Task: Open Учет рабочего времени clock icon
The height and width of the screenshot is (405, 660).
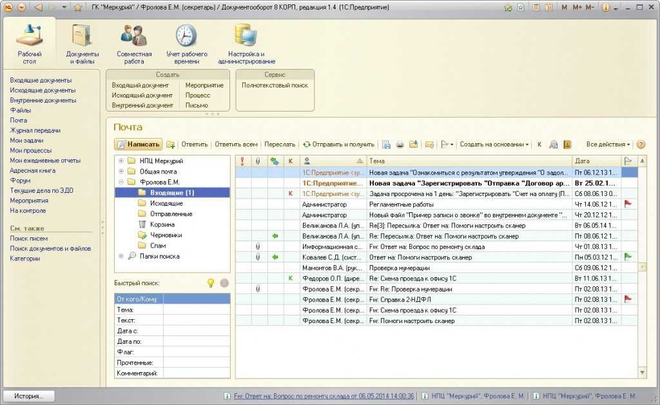Action: pos(186,43)
